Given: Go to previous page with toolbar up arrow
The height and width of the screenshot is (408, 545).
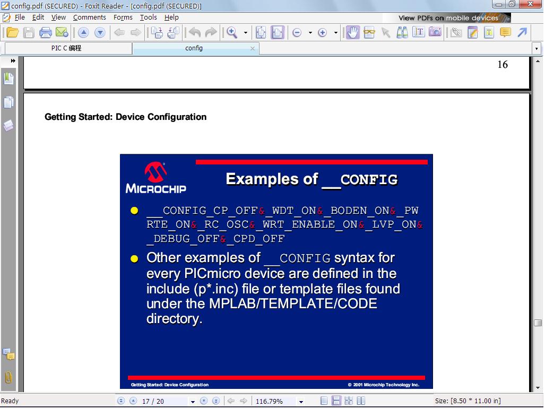Looking at the screenshot, I should click(83, 33).
